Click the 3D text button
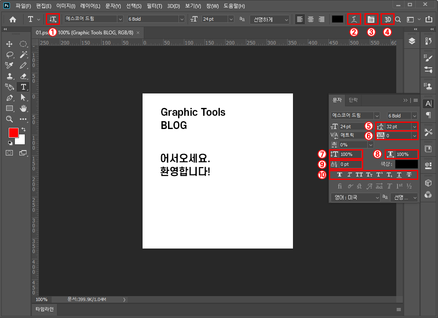Screen dimensions: 438x318 tap(388, 19)
